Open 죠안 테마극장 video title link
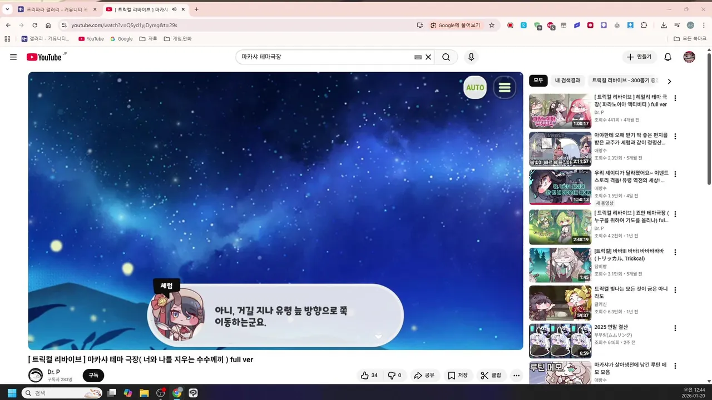Screen dimensions: 712x400 click(631, 217)
